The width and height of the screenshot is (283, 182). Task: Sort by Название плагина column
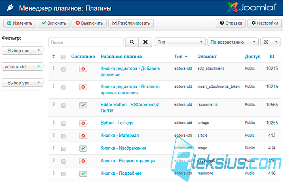click(x=121, y=57)
